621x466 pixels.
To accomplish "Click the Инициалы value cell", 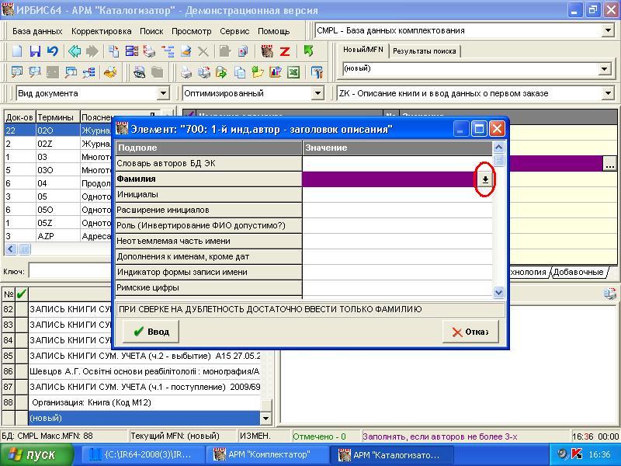I will point(396,195).
